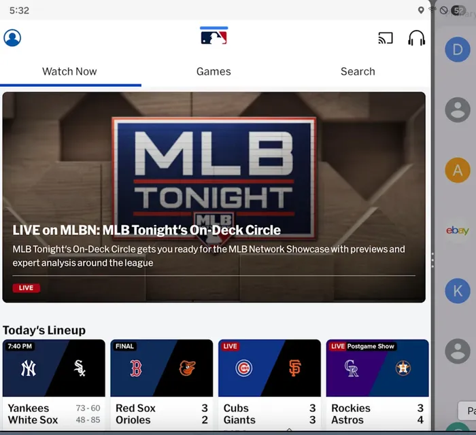Click the Cubs team name text

coord(236,408)
